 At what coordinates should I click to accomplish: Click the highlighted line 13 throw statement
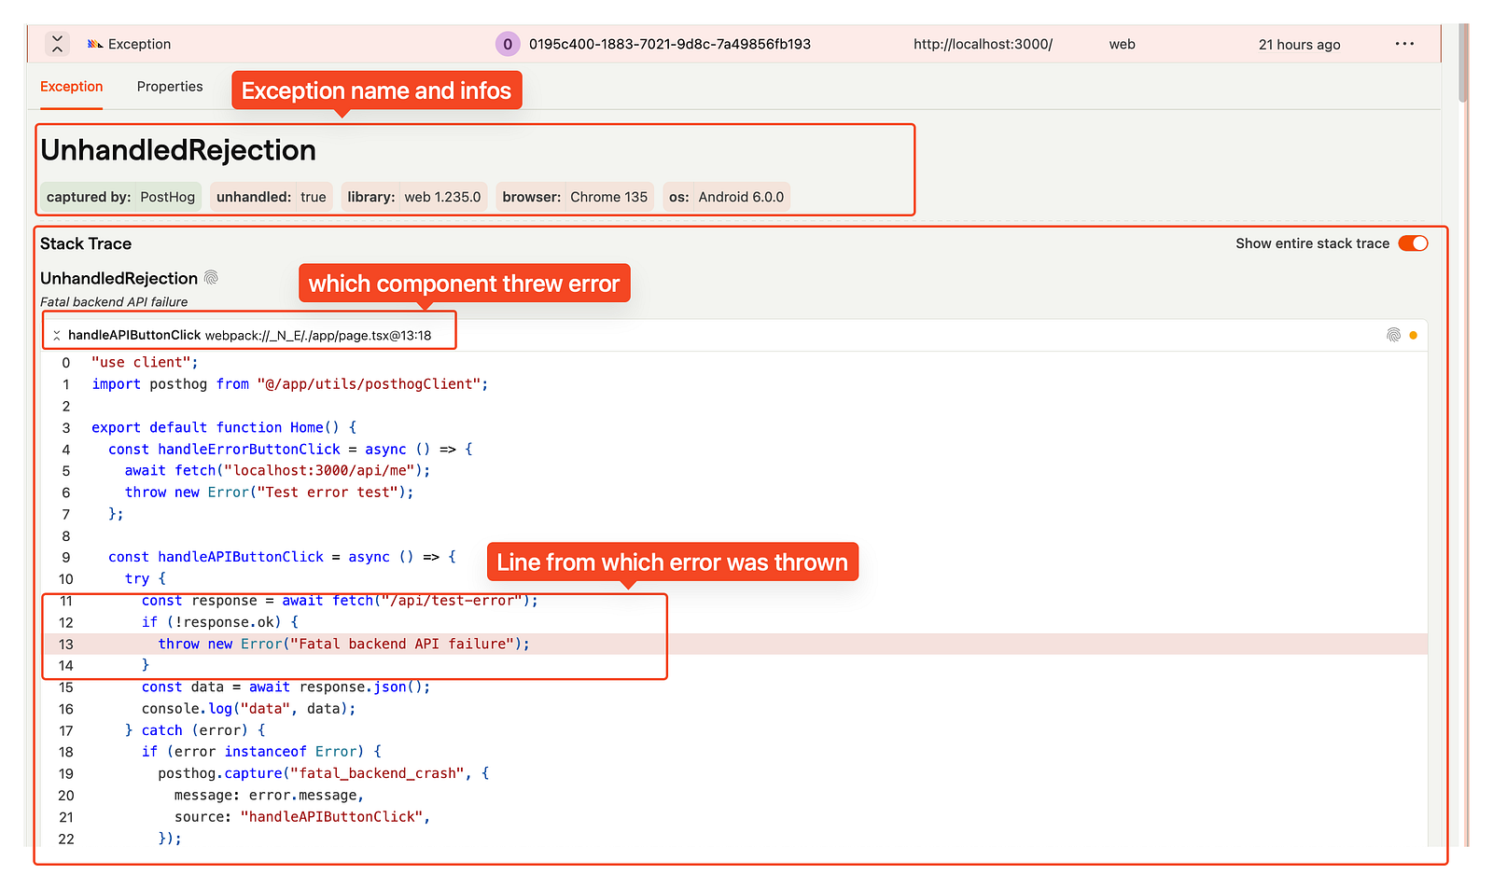pos(343,644)
